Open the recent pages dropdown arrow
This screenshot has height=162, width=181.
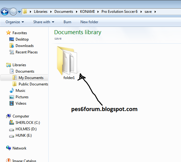19,12
